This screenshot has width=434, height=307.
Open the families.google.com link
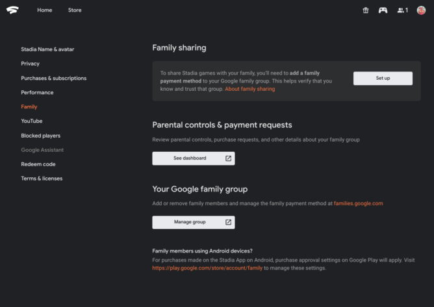point(358,203)
